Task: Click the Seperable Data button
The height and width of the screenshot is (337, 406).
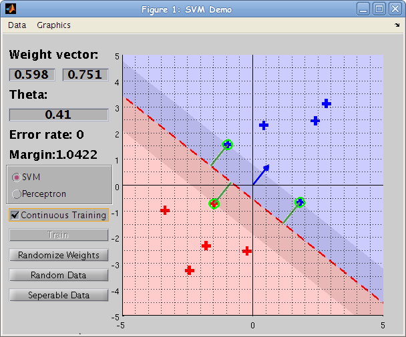Action: tap(59, 295)
